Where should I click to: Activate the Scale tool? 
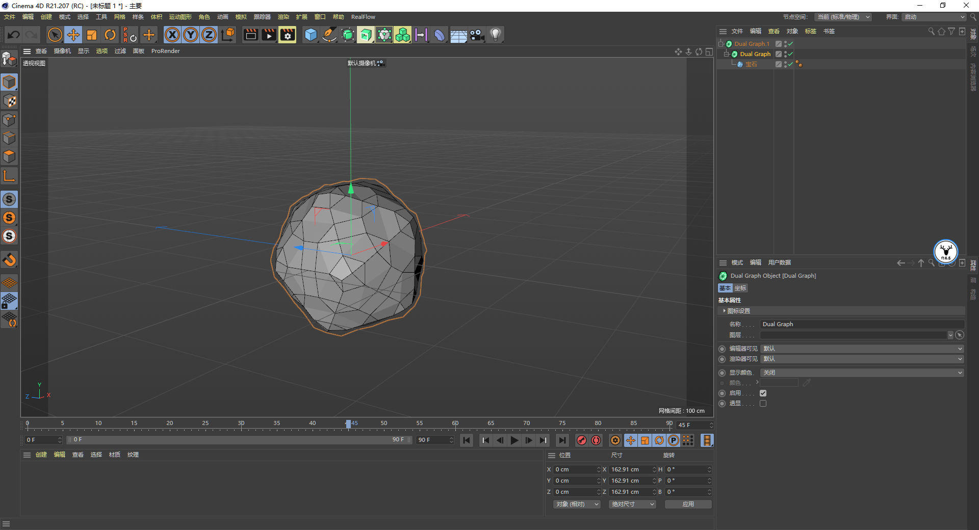tap(92, 35)
